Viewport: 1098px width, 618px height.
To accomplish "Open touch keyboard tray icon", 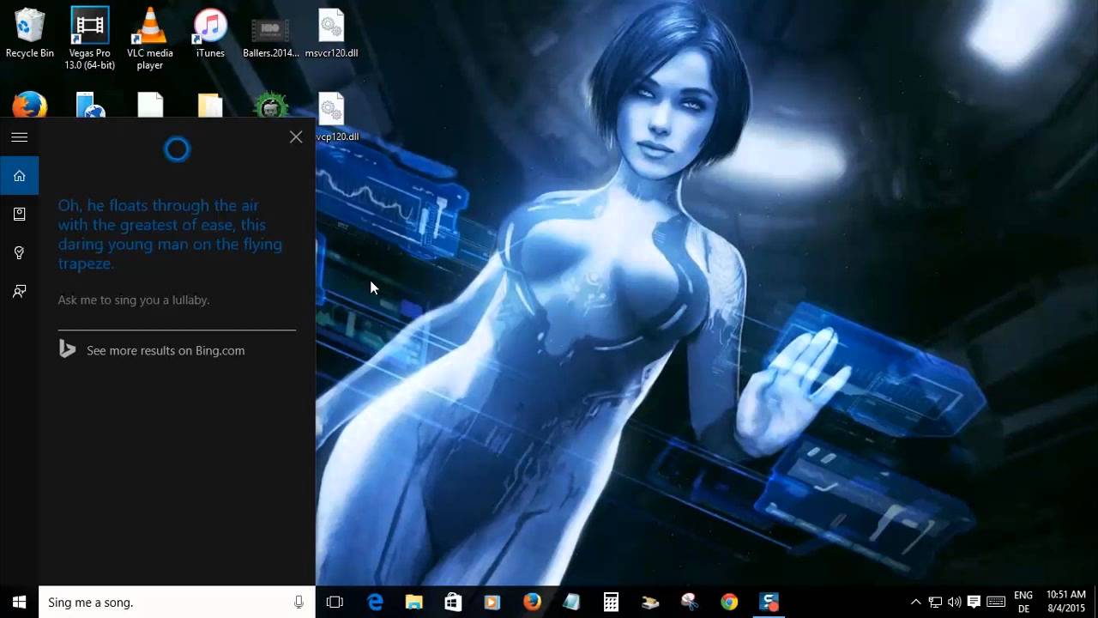I will coord(996,602).
